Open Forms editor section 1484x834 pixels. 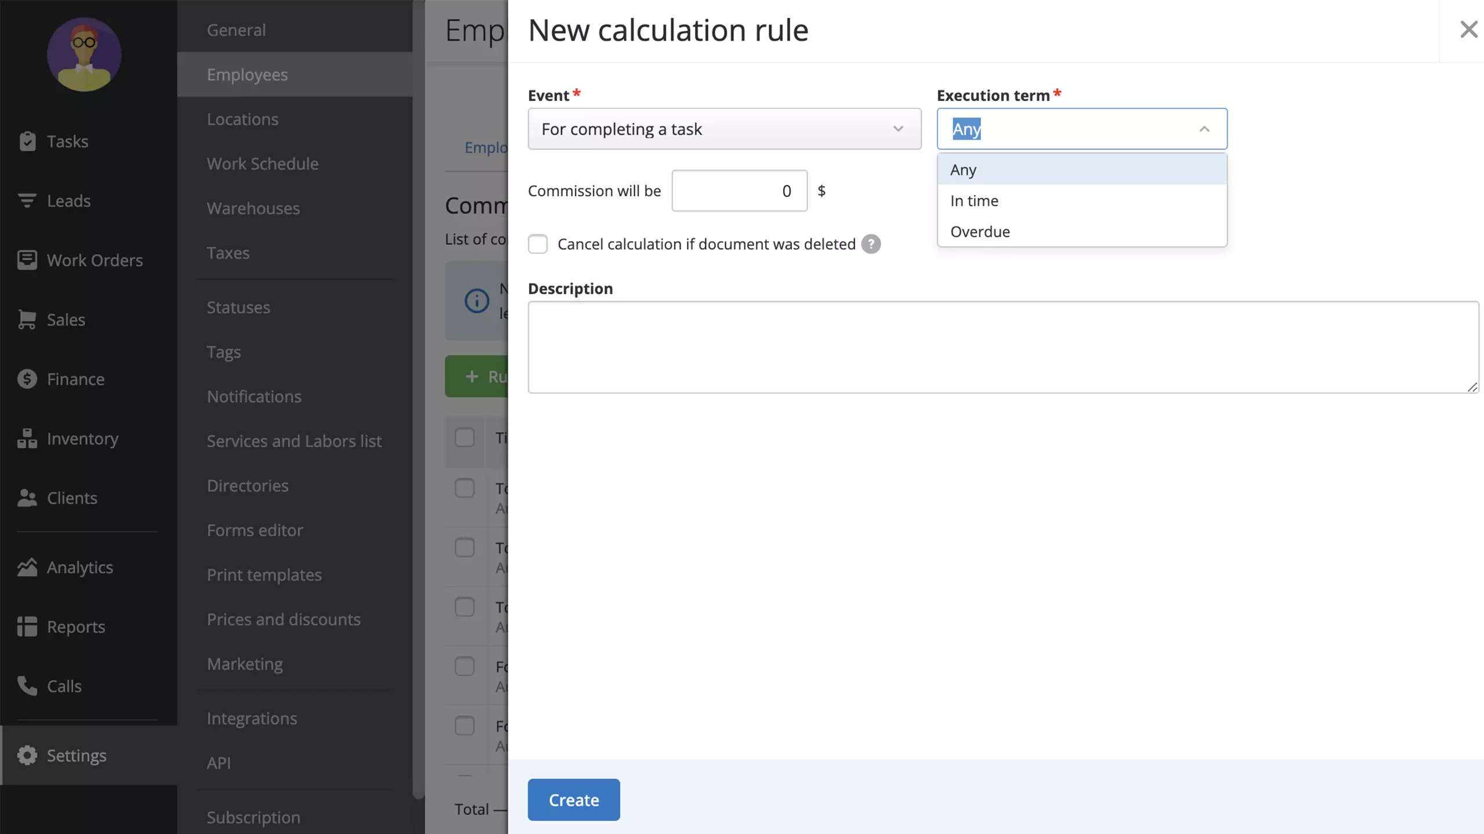click(x=254, y=531)
